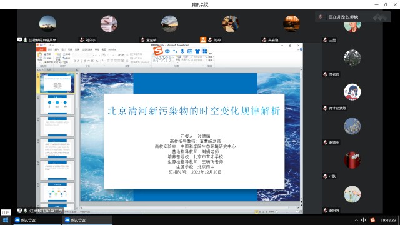
Task: Select the third slide thumbnail
Action: (x=57, y=126)
